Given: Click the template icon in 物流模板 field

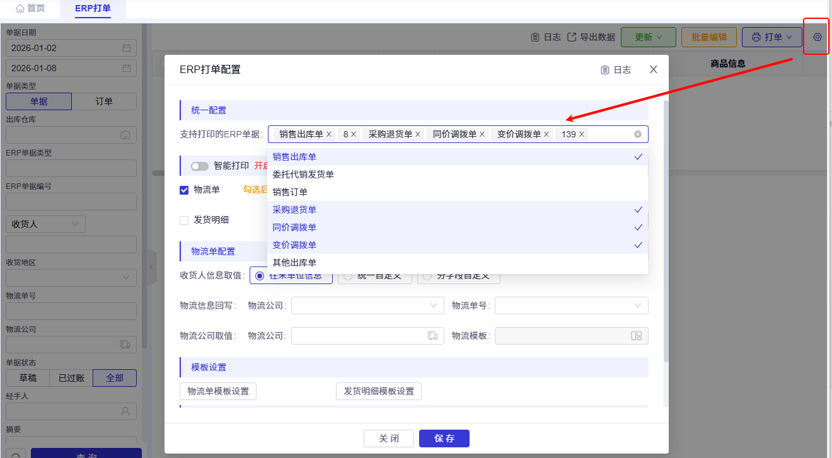Looking at the screenshot, I should pos(637,336).
